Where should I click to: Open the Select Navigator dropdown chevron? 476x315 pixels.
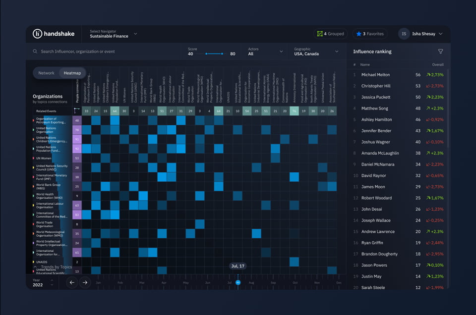tap(135, 34)
